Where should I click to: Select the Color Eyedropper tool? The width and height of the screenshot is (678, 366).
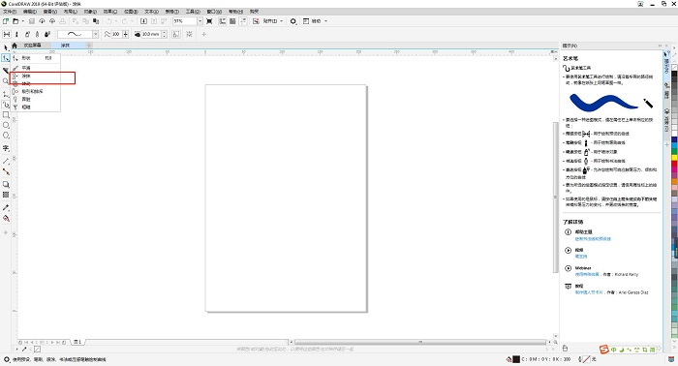point(6,207)
